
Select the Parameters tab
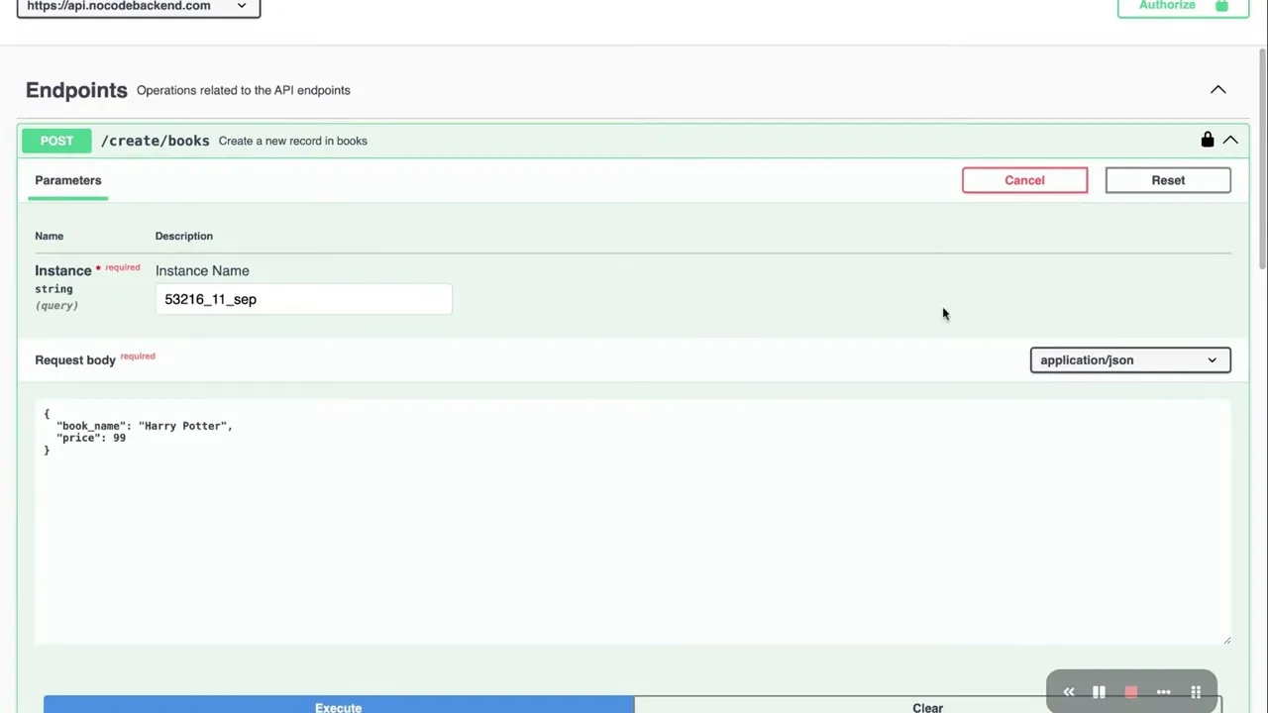click(68, 180)
